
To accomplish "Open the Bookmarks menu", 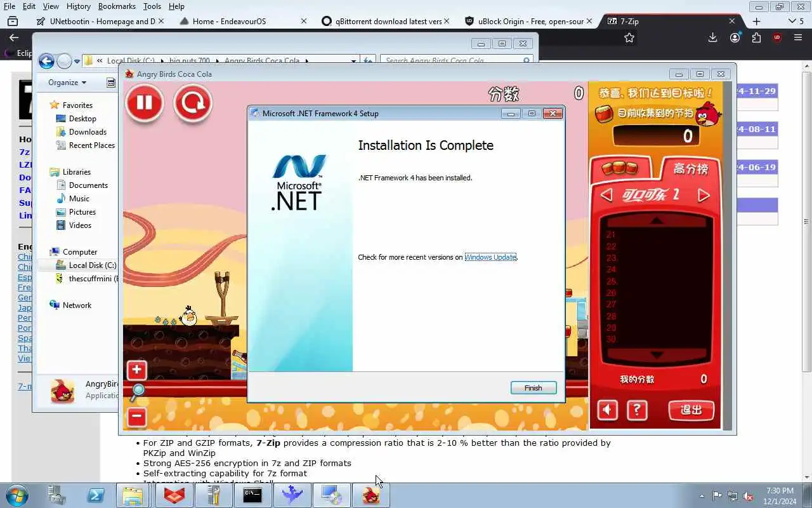I will [117, 6].
